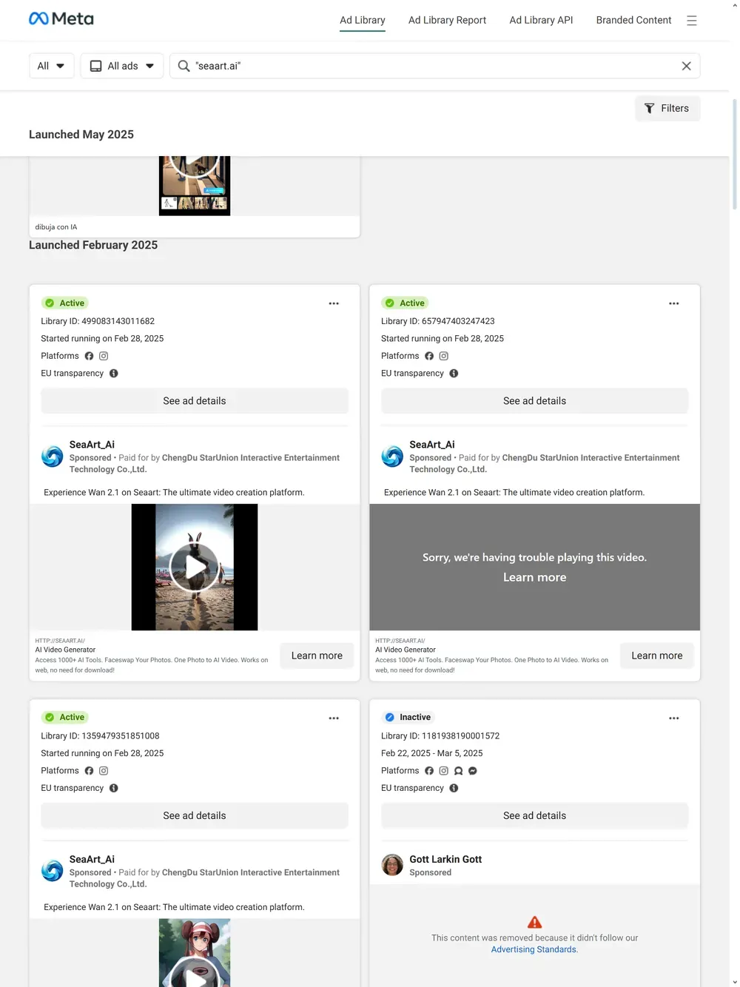Screen dimensions: 740x987
Task: See ad details for ad 657947403247423
Action: [534, 401]
